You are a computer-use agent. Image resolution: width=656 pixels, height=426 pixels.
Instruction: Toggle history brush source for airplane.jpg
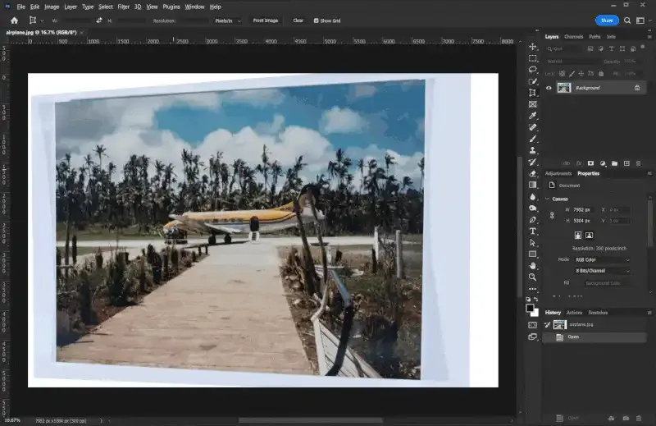[x=547, y=325]
